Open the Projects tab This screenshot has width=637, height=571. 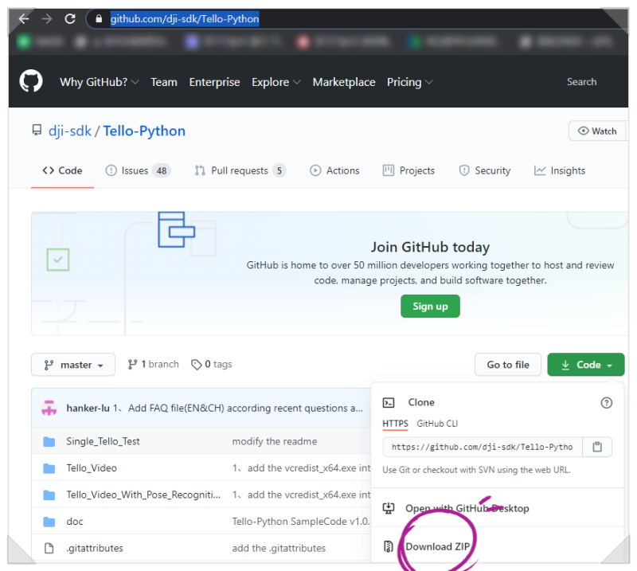click(408, 170)
